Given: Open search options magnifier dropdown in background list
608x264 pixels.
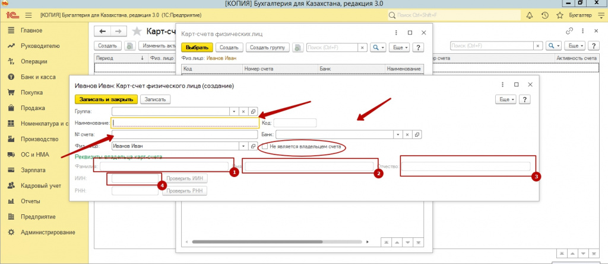Looking at the screenshot, I should (554, 46).
